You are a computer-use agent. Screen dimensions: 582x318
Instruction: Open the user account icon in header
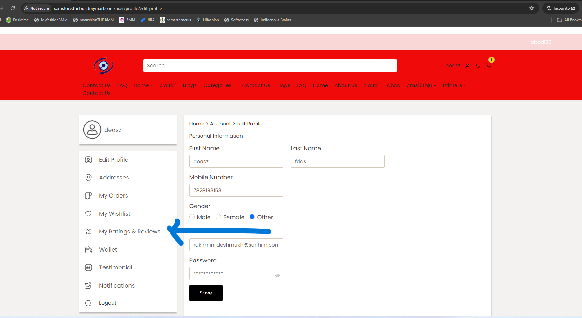click(x=468, y=66)
